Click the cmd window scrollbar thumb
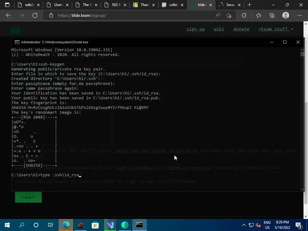The height and width of the screenshot is (231, 308). click(302, 54)
